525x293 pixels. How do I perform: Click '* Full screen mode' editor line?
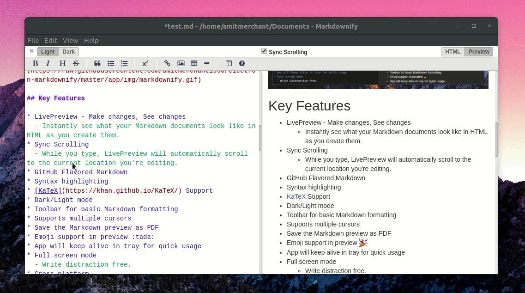pos(61,255)
